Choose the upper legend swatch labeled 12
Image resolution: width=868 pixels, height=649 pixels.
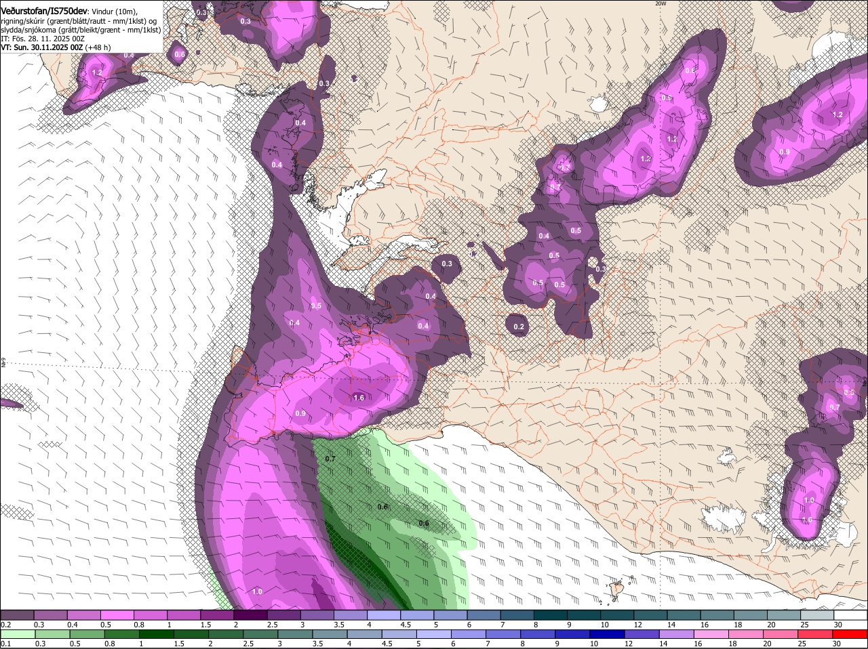(651, 614)
